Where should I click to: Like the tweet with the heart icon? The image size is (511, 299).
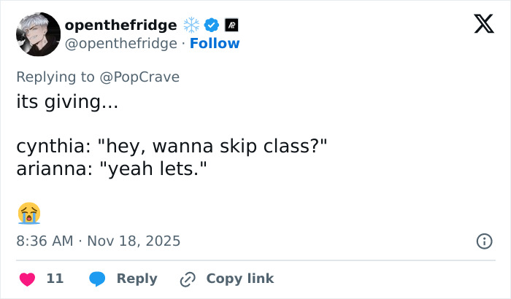[27, 279]
